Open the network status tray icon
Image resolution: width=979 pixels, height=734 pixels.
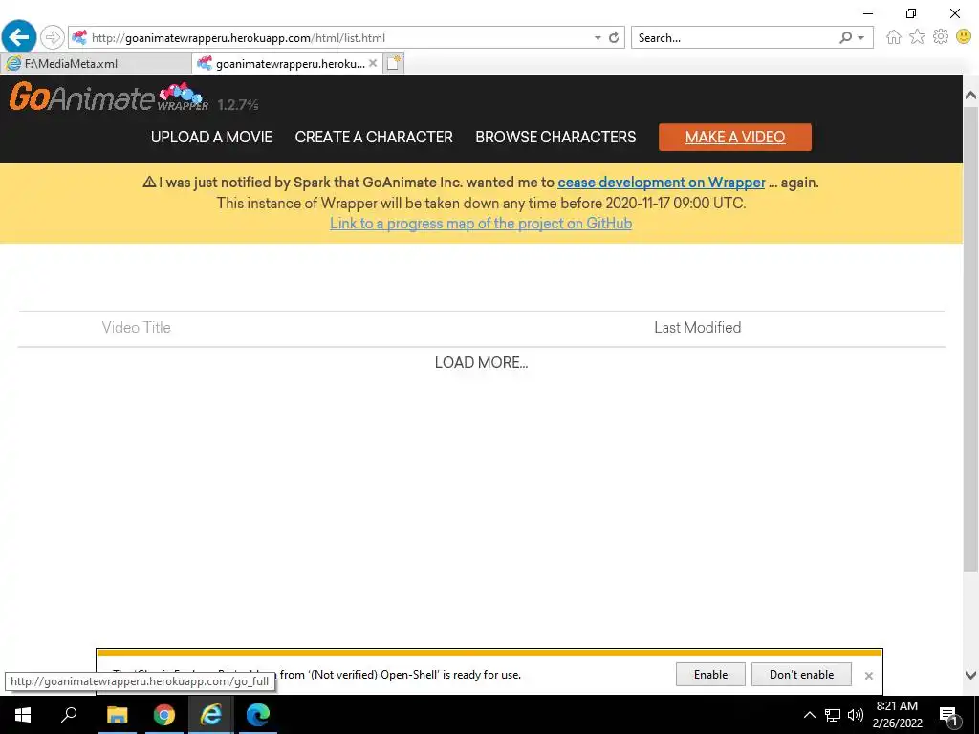pyautogui.click(x=833, y=715)
